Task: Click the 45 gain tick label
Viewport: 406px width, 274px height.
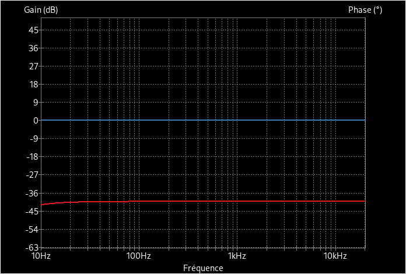Action: click(x=33, y=30)
